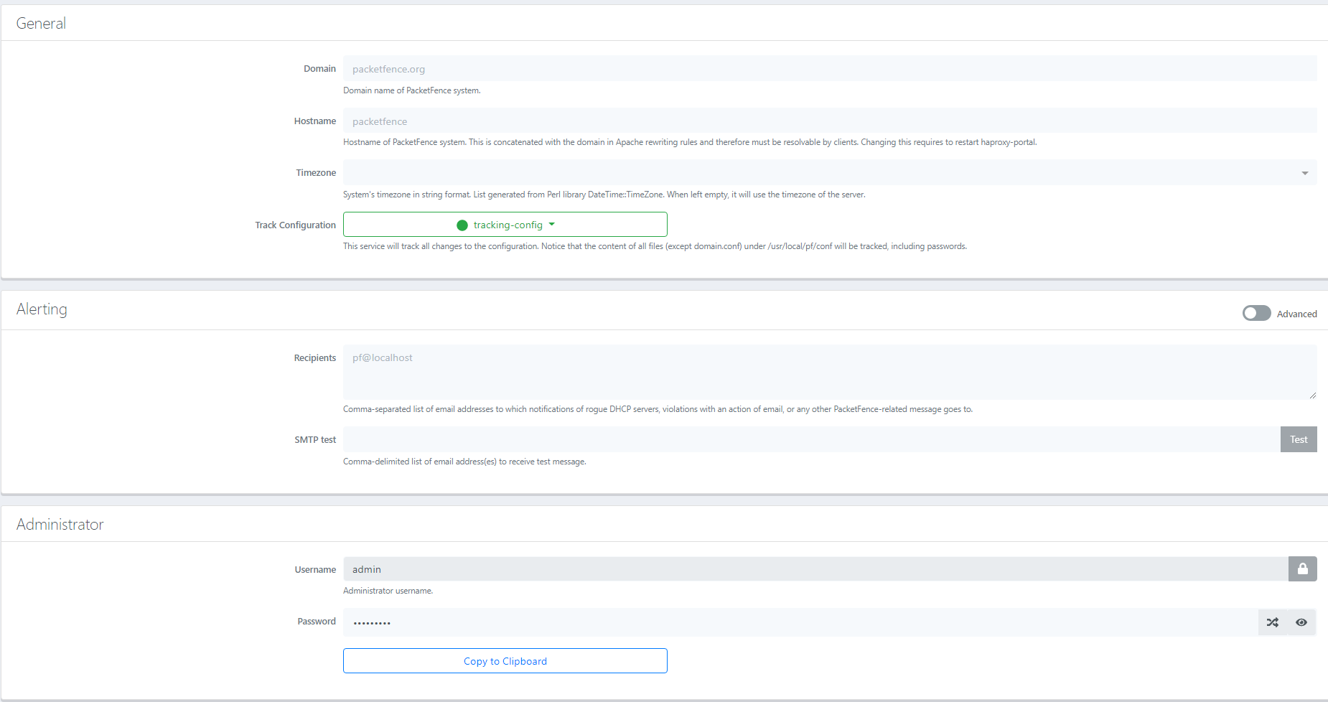Click the tracking-config label text
The image size is (1328, 702).
[x=508, y=225]
